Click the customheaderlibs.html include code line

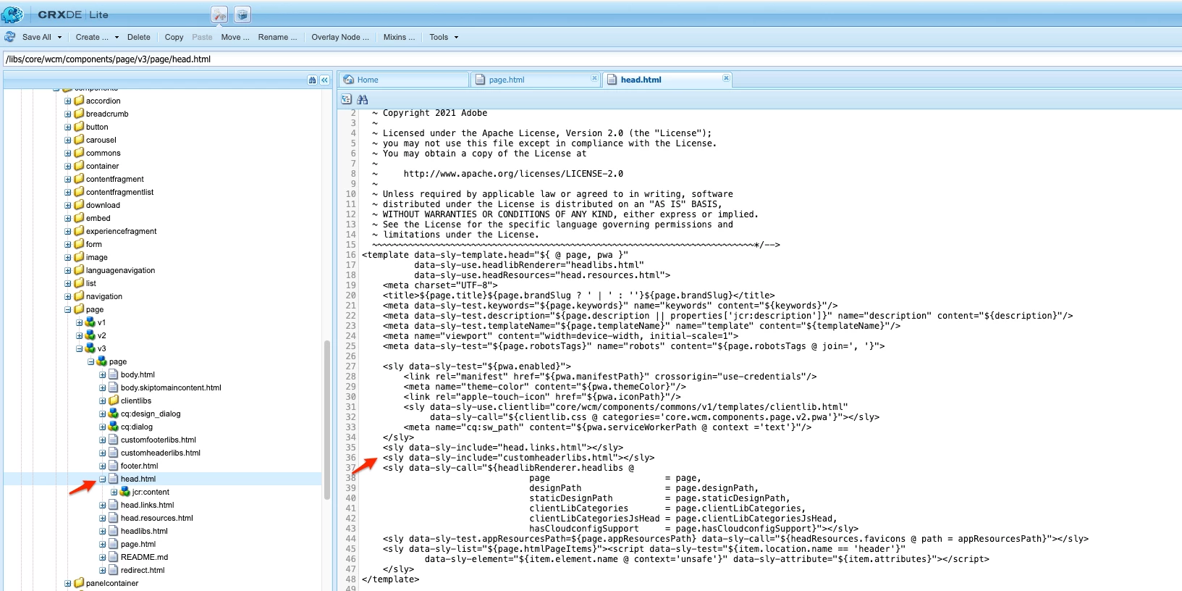click(x=518, y=458)
